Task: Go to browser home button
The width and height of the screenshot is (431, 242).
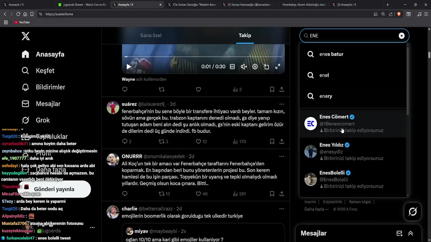Action: 25,14
